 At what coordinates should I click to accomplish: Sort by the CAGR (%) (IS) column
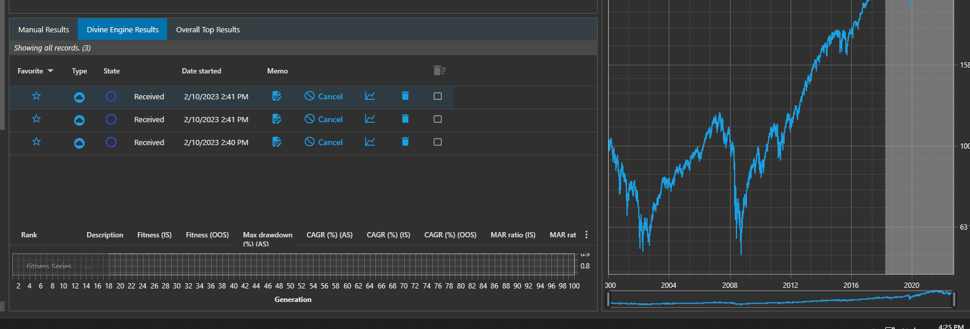(388, 235)
